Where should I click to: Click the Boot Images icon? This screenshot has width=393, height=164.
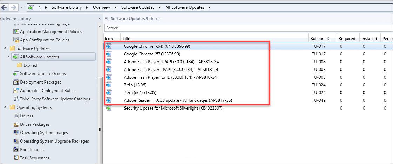16,150
